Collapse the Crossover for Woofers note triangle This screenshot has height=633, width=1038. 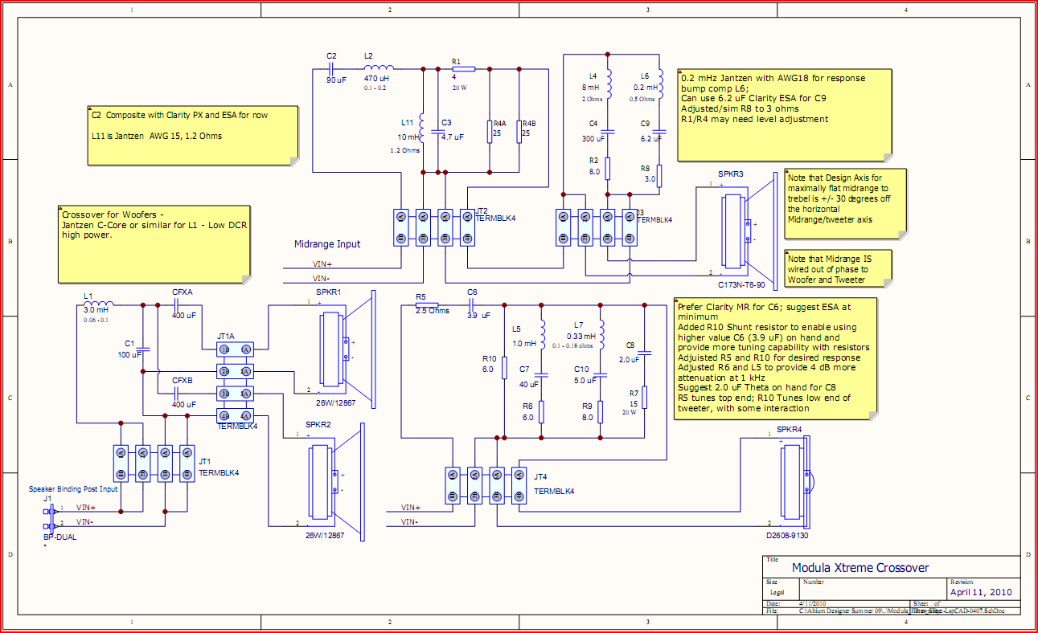[62, 208]
